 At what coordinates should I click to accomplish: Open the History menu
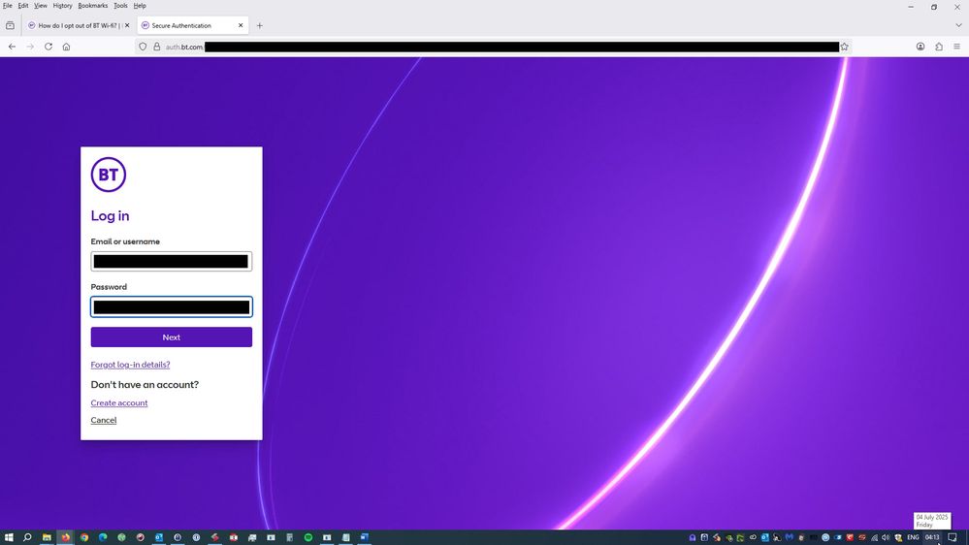(62, 6)
